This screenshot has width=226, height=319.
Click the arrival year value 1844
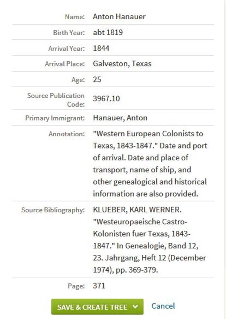101,48
